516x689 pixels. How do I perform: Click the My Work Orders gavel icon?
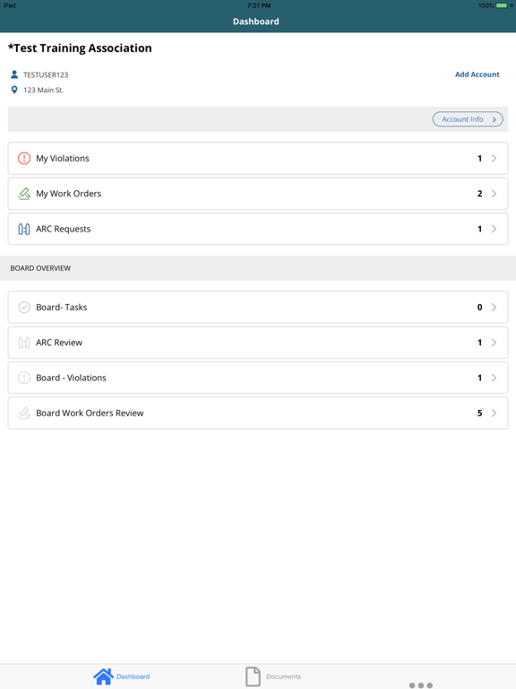(24, 194)
